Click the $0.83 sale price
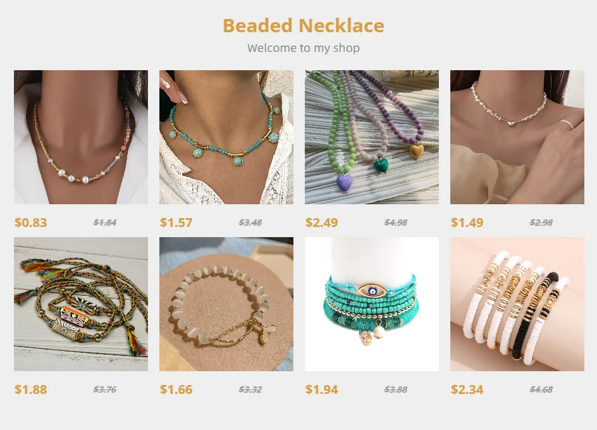The image size is (597, 430). point(31,223)
